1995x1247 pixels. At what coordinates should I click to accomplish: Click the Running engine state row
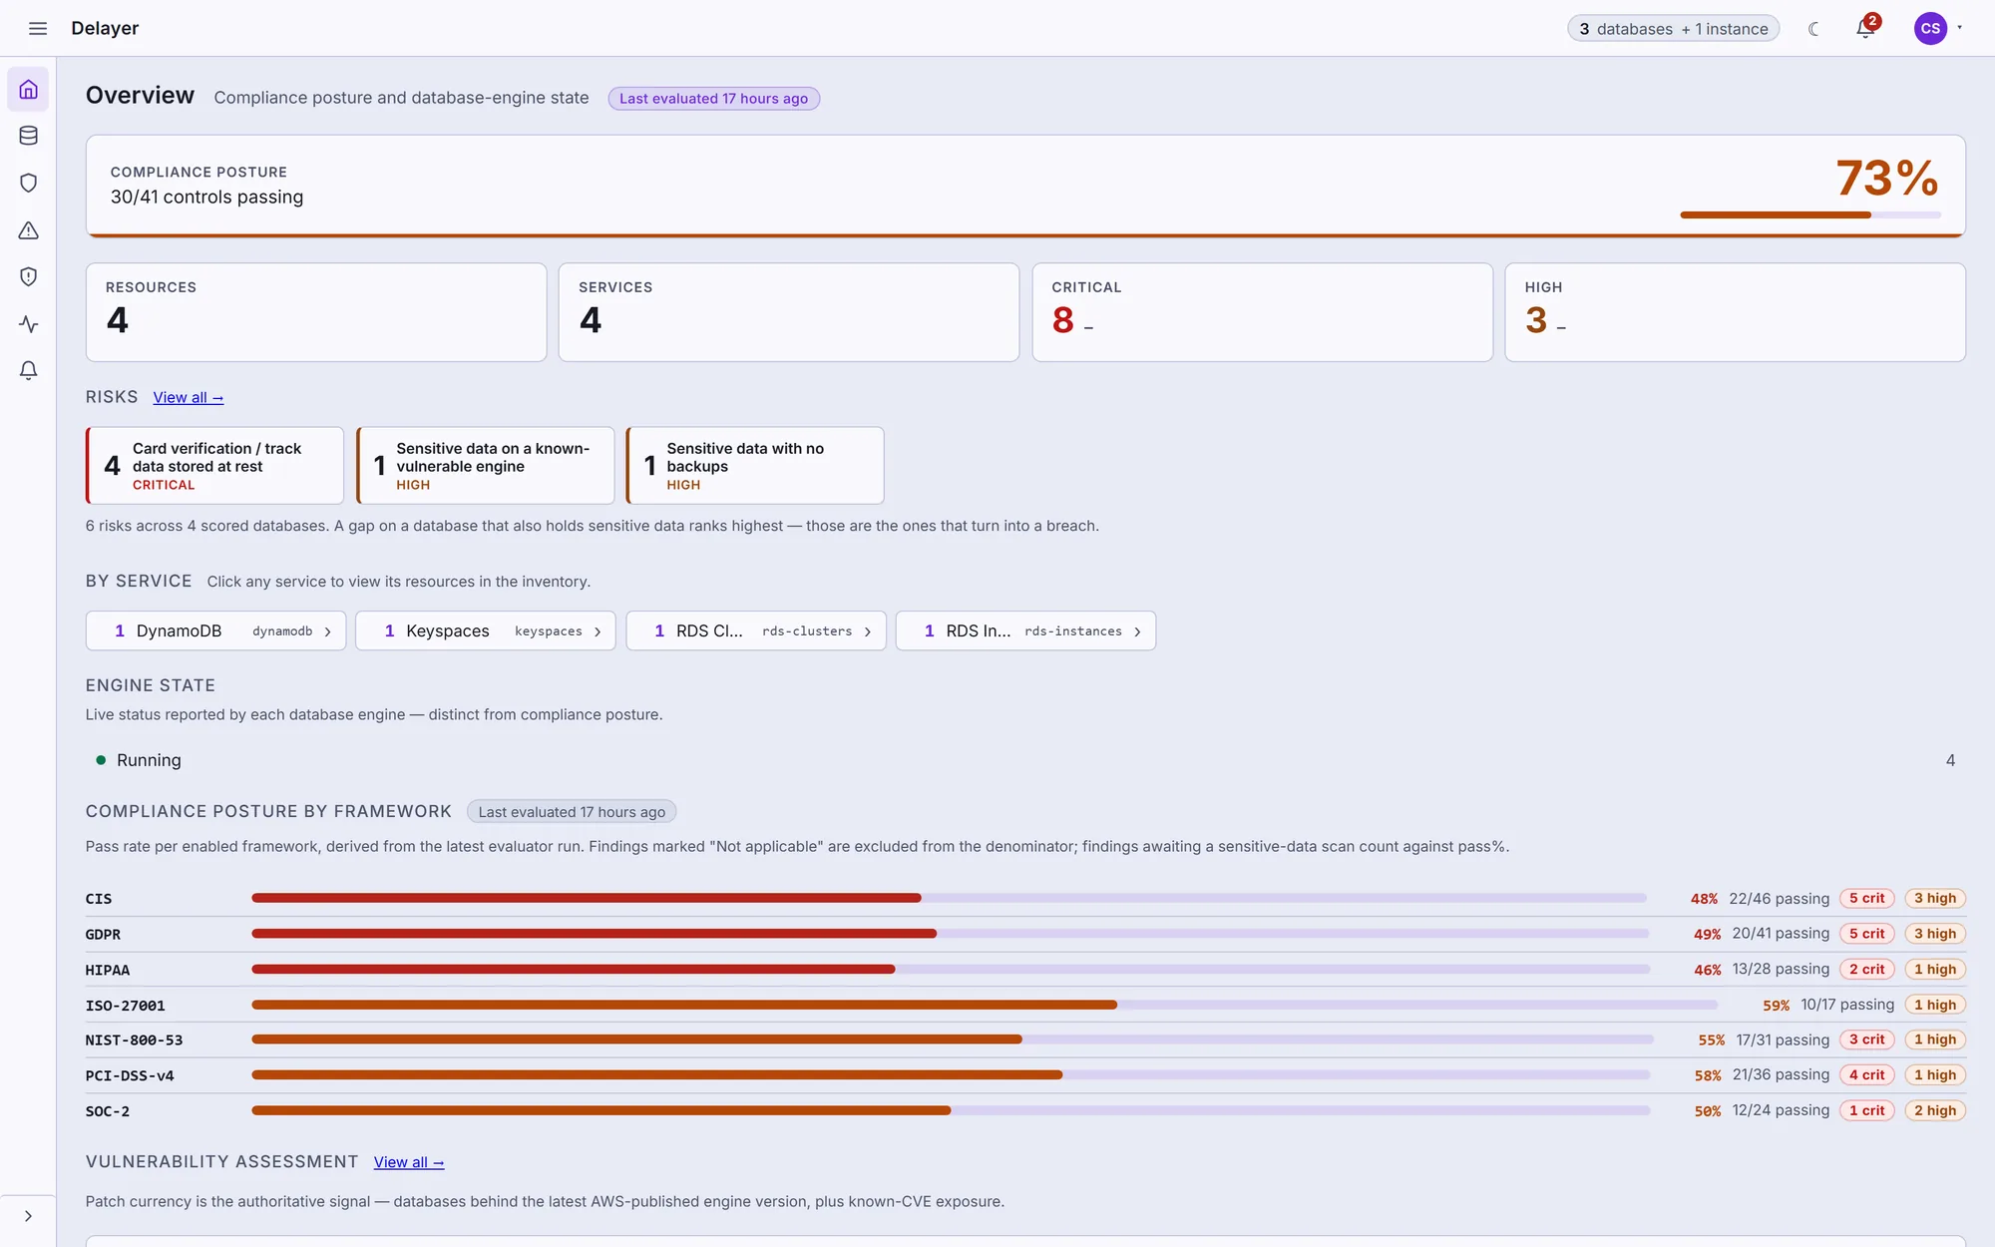1025,760
